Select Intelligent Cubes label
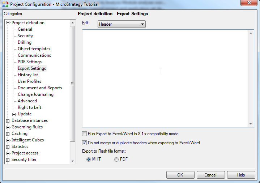This screenshot has height=183, width=260. 27,140
